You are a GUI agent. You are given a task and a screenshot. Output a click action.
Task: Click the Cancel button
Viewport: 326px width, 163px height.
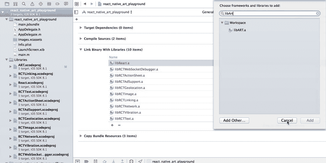pos(287,120)
